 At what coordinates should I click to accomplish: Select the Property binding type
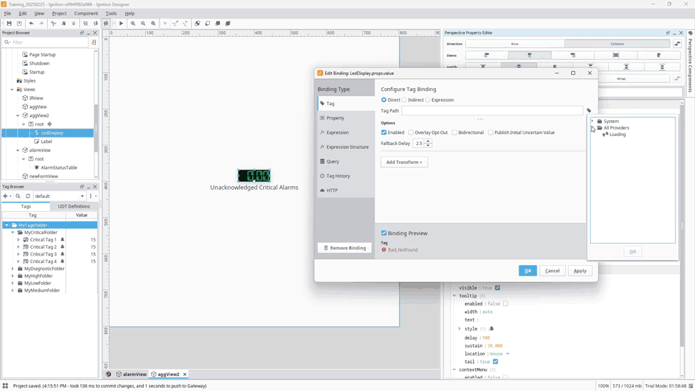coord(346,118)
